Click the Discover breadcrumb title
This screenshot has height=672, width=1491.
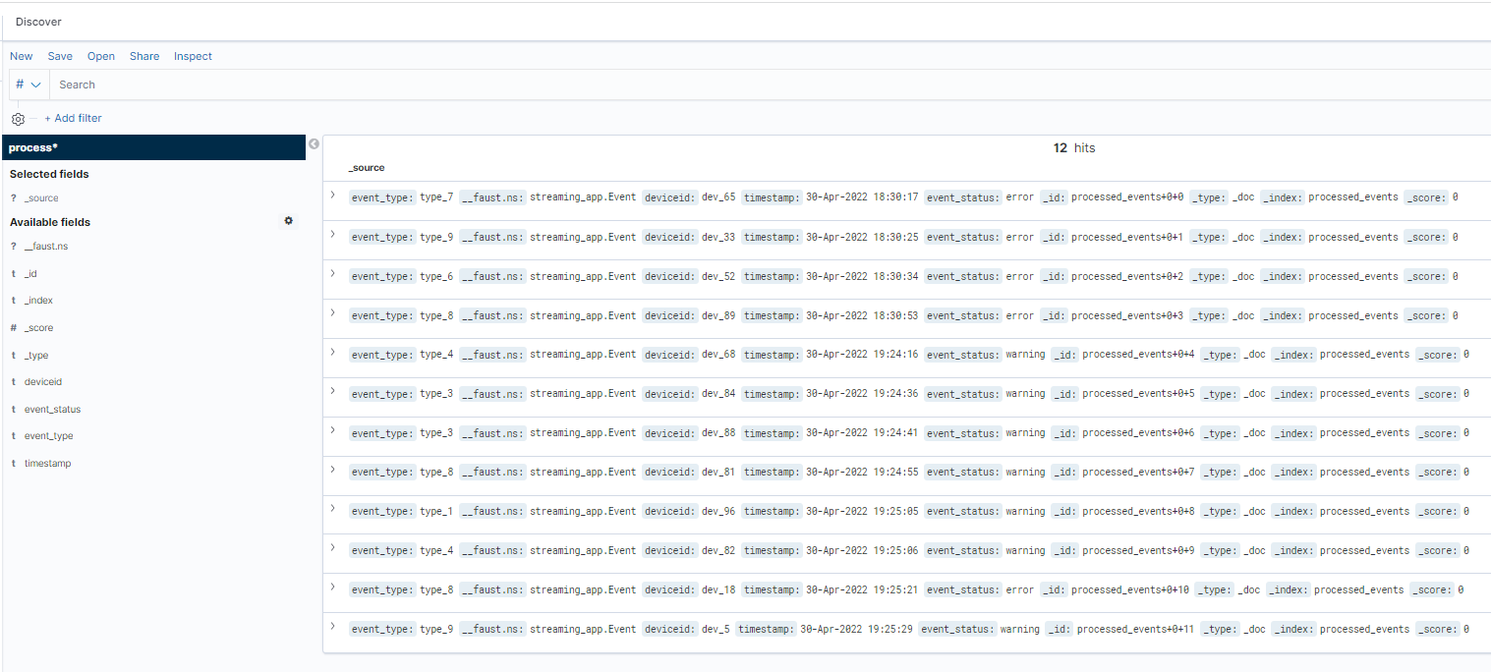[38, 22]
